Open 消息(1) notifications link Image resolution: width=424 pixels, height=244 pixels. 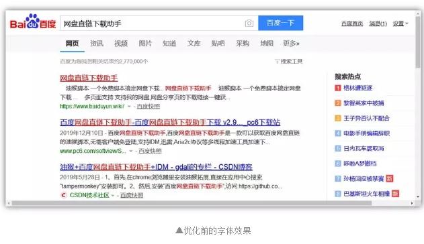(378, 23)
